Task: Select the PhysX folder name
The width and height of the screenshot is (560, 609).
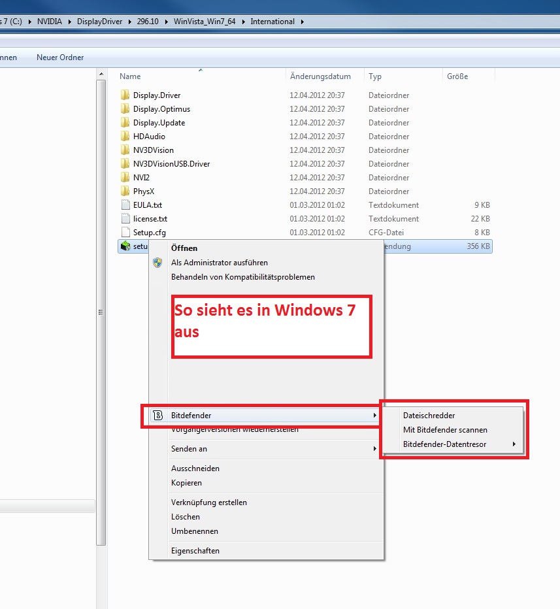Action: [x=143, y=191]
